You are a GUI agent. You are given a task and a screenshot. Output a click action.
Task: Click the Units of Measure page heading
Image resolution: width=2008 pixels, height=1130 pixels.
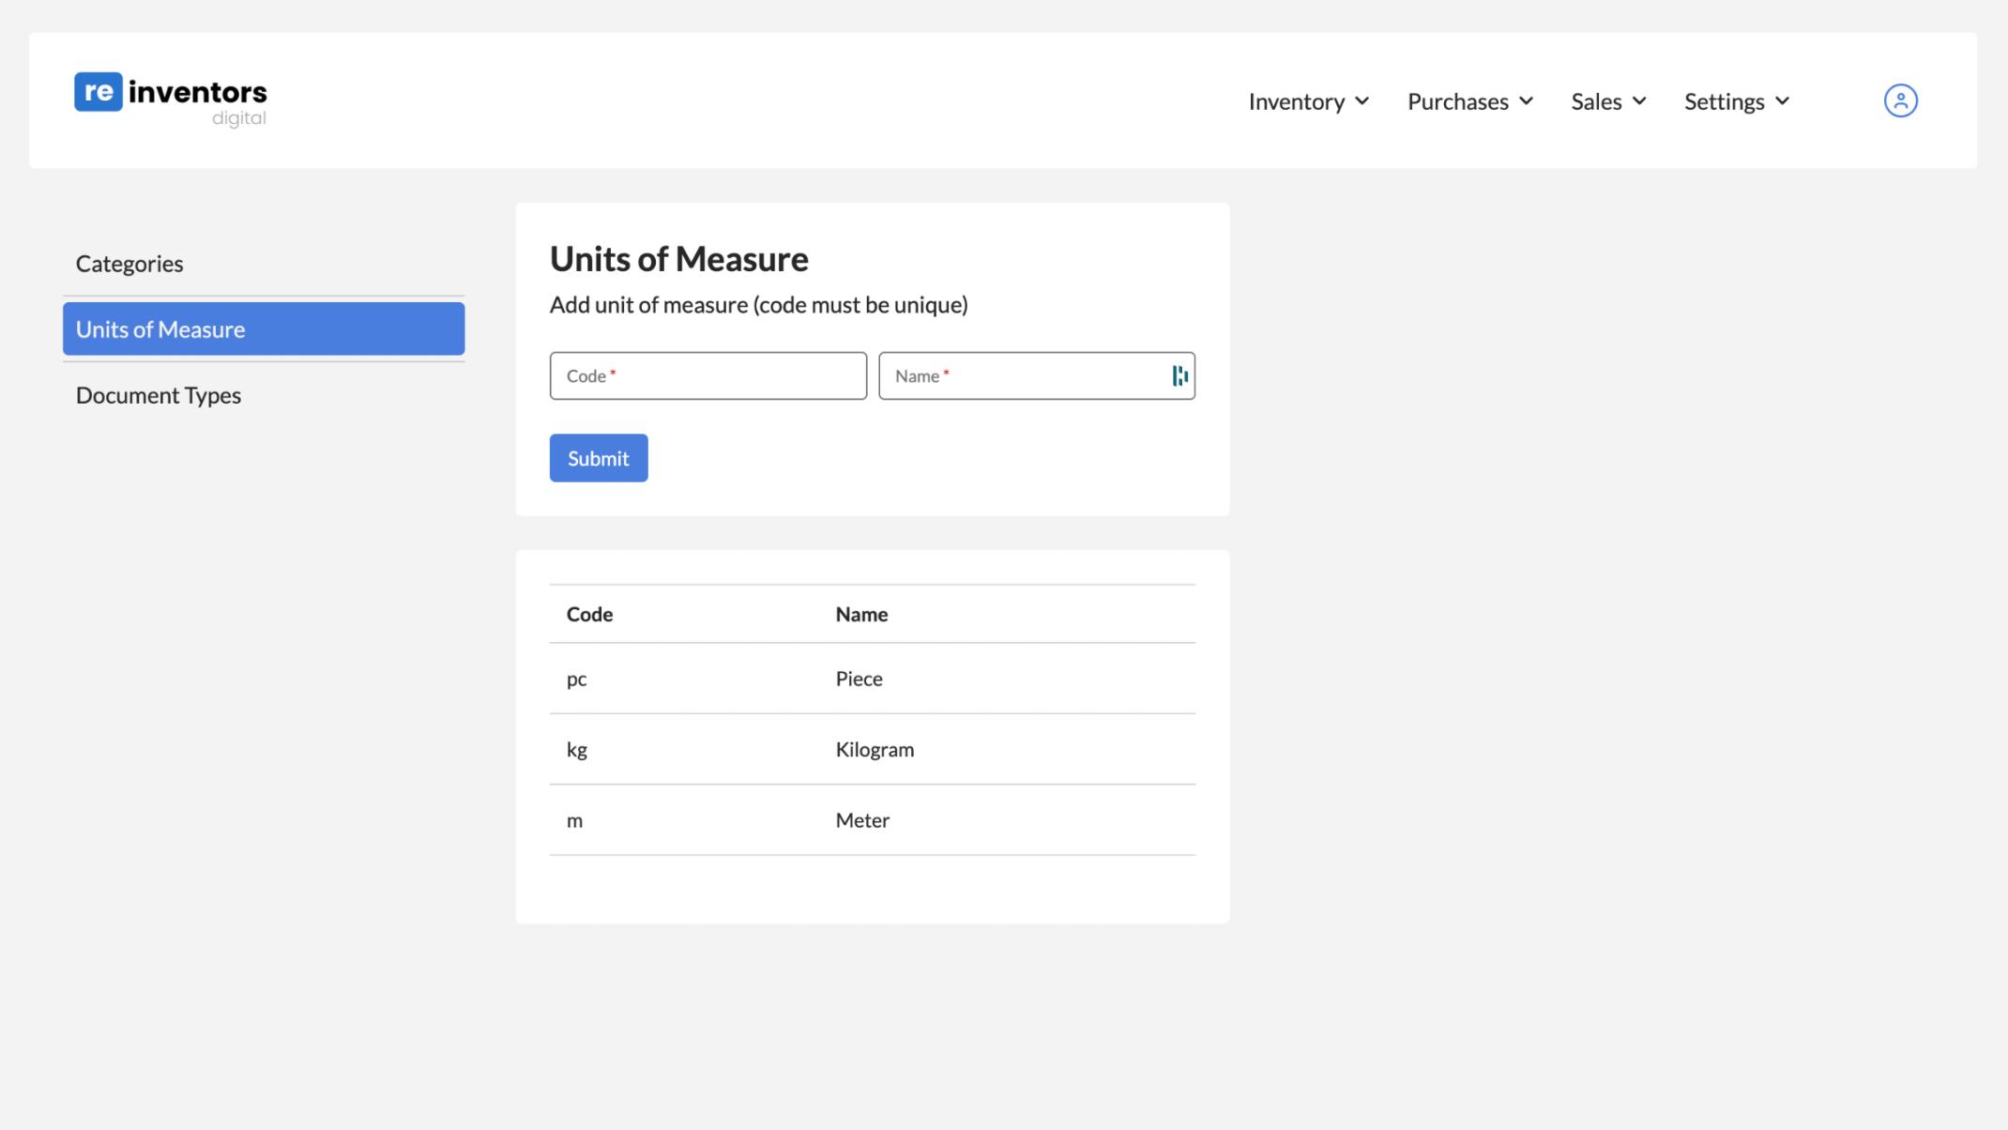pos(678,259)
